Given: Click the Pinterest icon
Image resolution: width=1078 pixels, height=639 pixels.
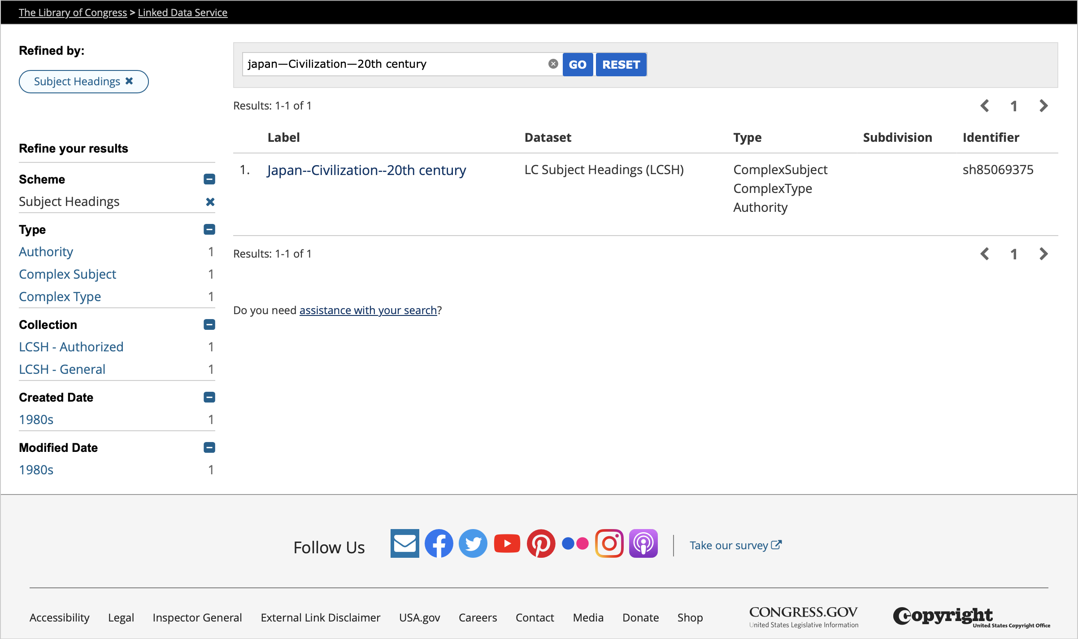Looking at the screenshot, I should click(x=541, y=543).
